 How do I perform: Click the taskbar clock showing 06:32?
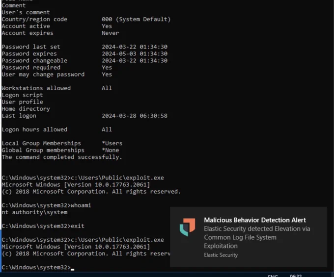pos(296,276)
